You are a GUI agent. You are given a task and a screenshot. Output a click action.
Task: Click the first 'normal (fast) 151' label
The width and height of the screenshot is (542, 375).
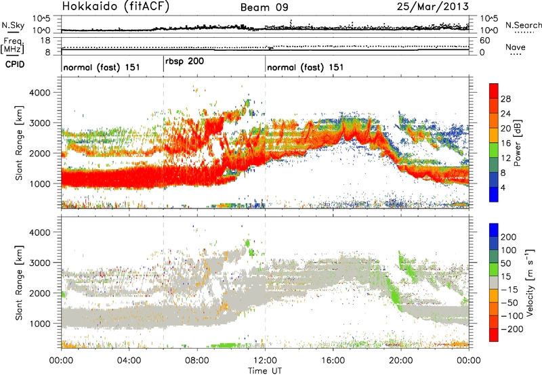pyautogui.click(x=102, y=67)
